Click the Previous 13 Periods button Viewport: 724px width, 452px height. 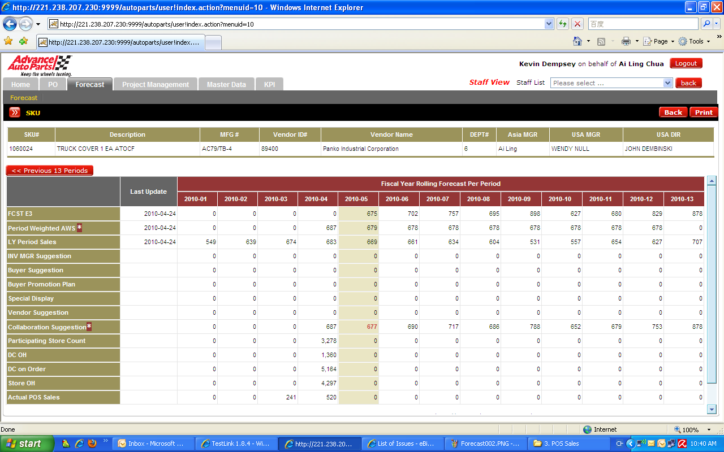[x=50, y=171]
